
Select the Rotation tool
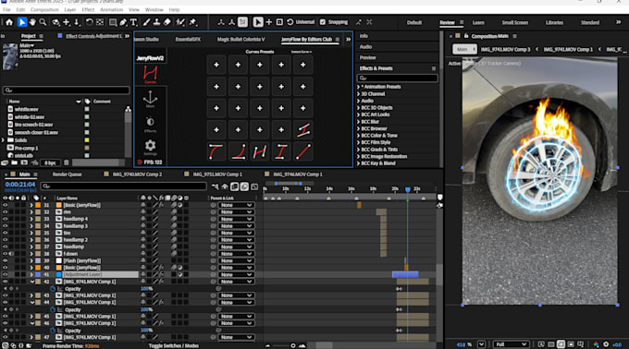coord(89,22)
